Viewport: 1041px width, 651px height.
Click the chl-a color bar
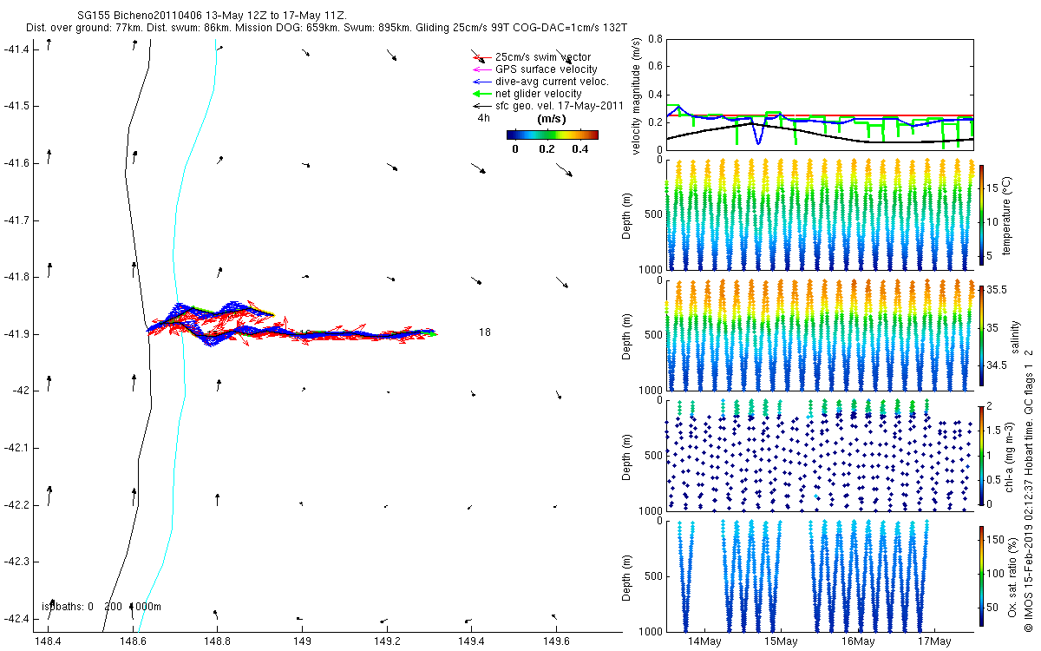[982, 455]
